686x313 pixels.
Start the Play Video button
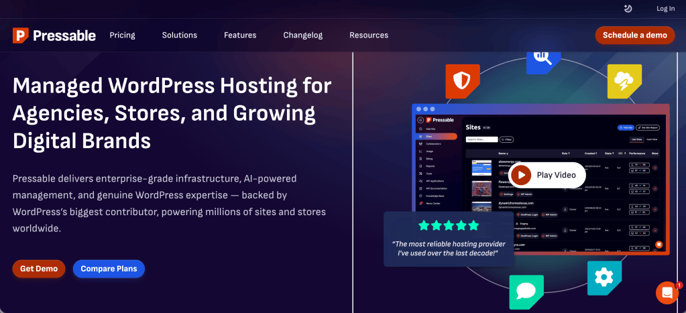[547, 176]
